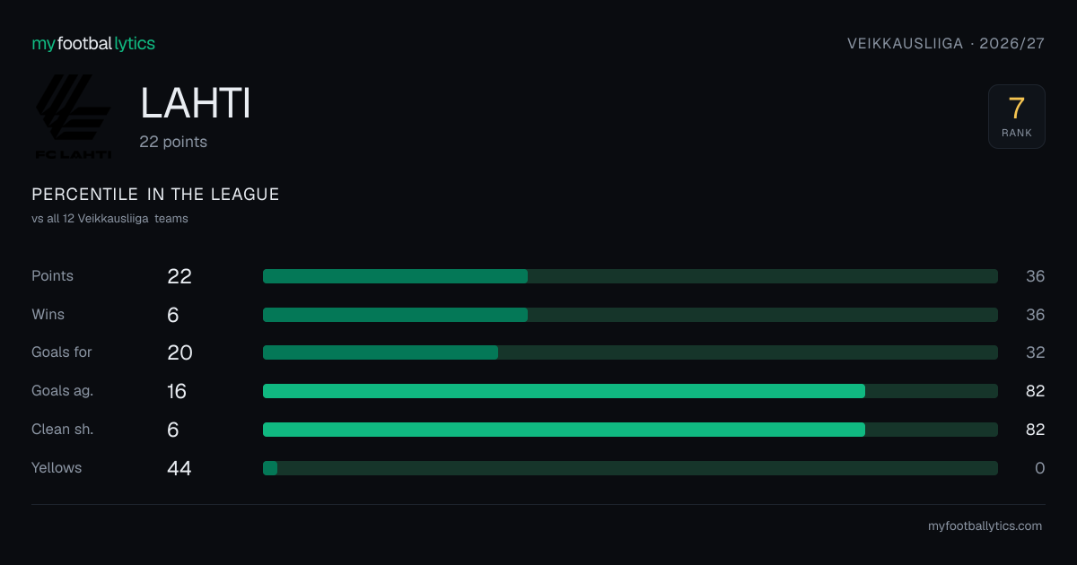Click the Percentile in the League heading
The width and height of the screenshot is (1077, 565).
[x=155, y=195]
